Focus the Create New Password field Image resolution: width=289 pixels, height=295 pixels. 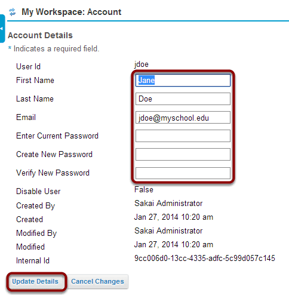click(183, 154)
